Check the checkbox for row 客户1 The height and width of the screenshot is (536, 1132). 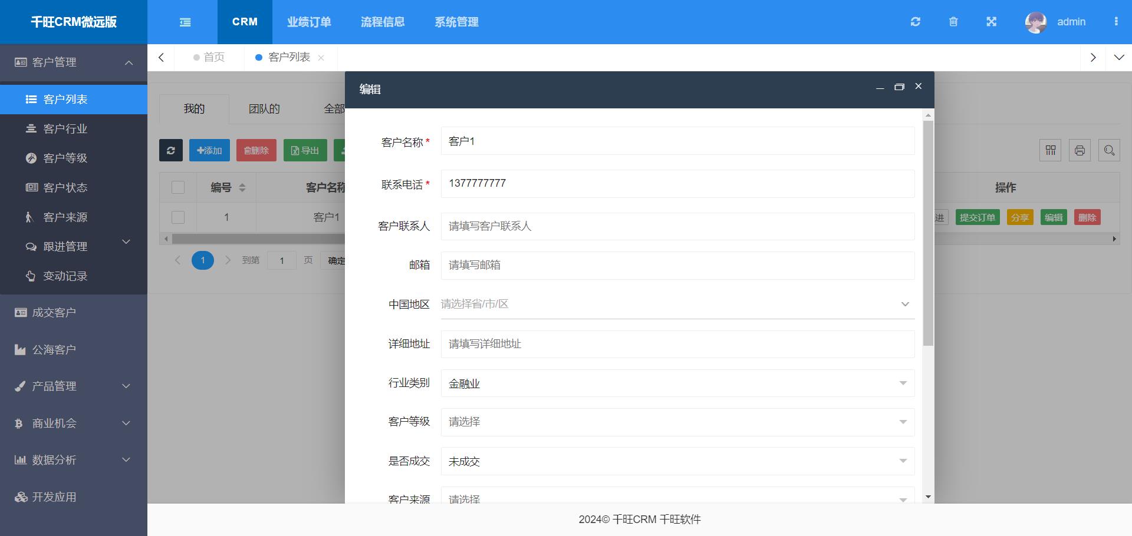point(178,217)
